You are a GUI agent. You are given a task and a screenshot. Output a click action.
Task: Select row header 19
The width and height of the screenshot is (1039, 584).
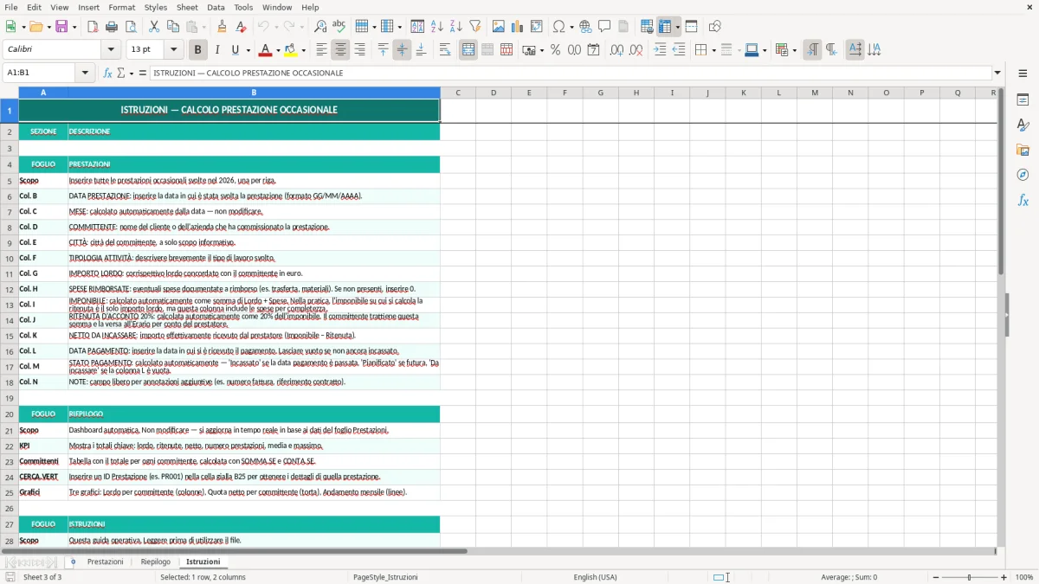click(10, 398)
